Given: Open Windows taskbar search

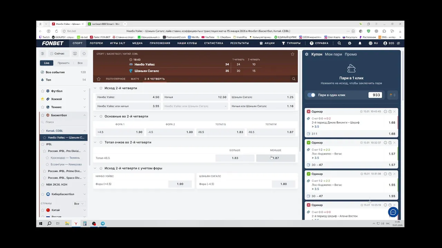Looking at the screenshot, I should [x=49, y=224].
